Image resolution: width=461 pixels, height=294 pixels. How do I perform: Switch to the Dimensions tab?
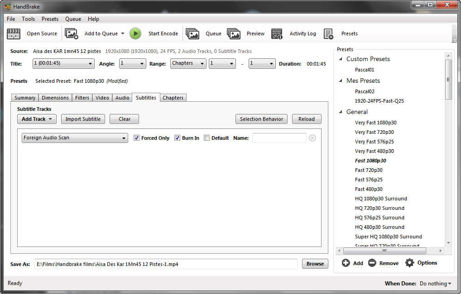tap(55, 98)
